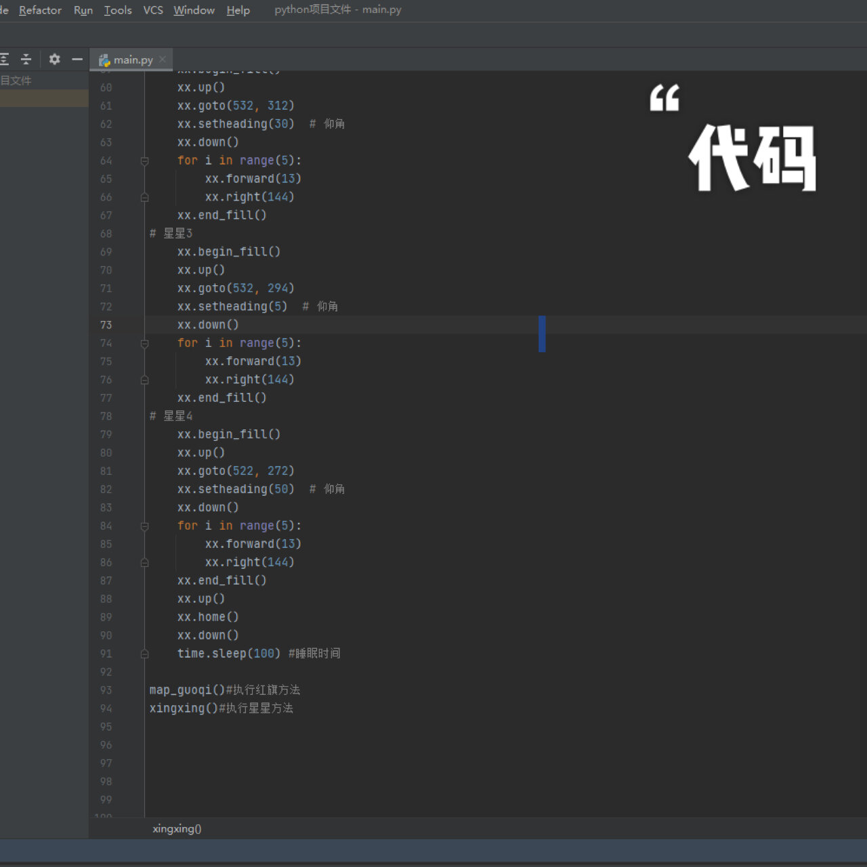Collapse the for loop at line 64

point(144,161)
